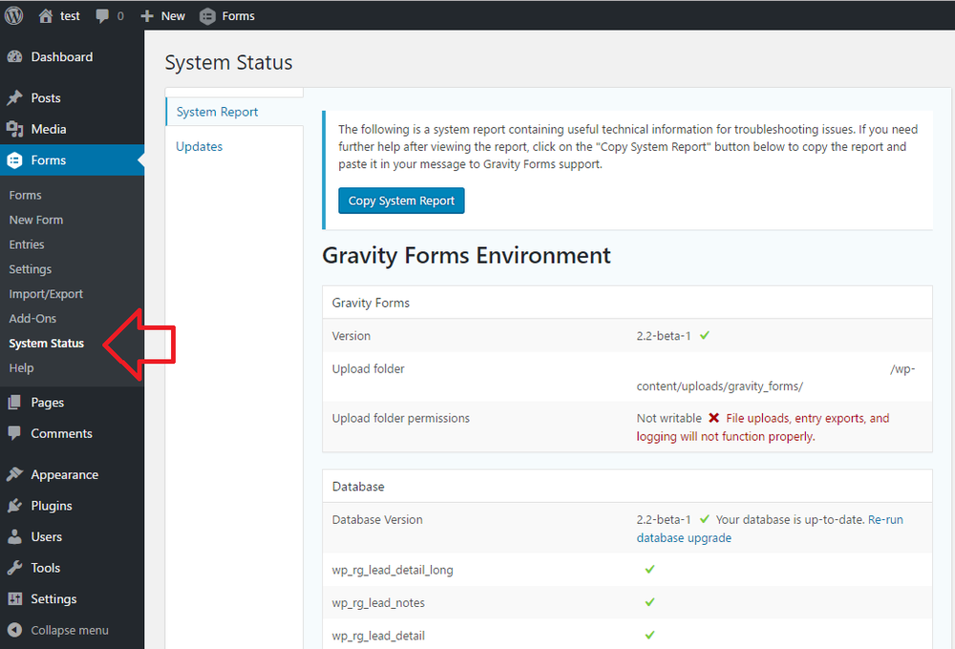Viewport: 955px width, 649px height.
Task: Open the Appearance menu
Action: click(x=65, y=475)
